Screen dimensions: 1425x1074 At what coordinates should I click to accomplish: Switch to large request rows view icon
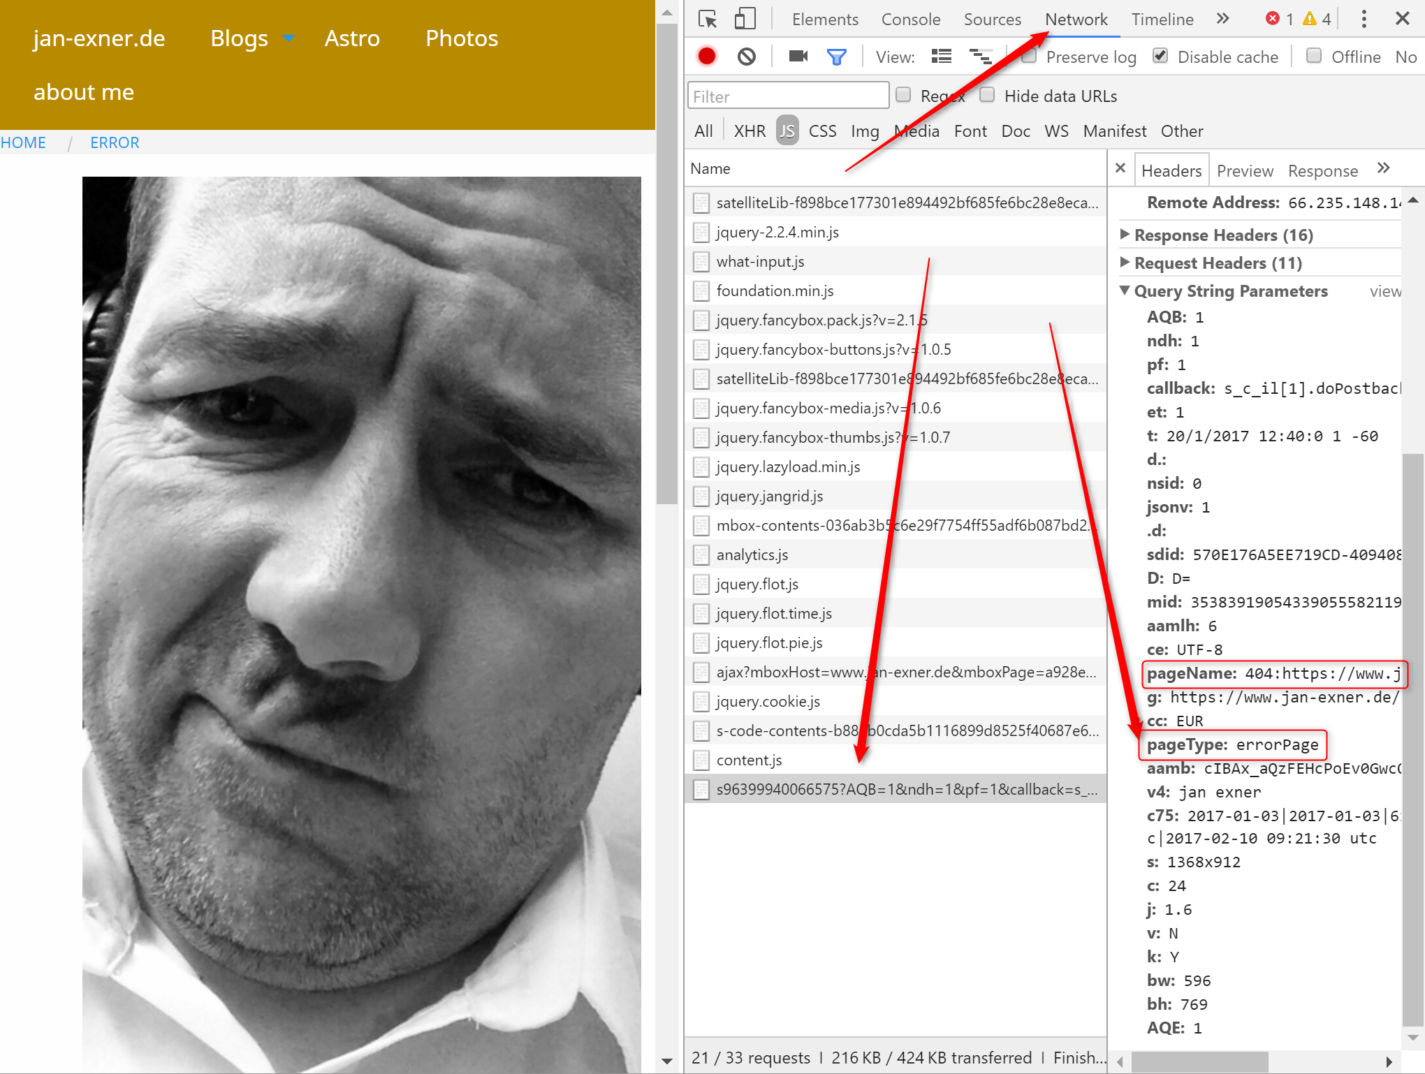tap(941, 56)
